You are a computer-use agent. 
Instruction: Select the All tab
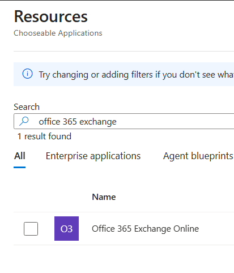(20, 156)
